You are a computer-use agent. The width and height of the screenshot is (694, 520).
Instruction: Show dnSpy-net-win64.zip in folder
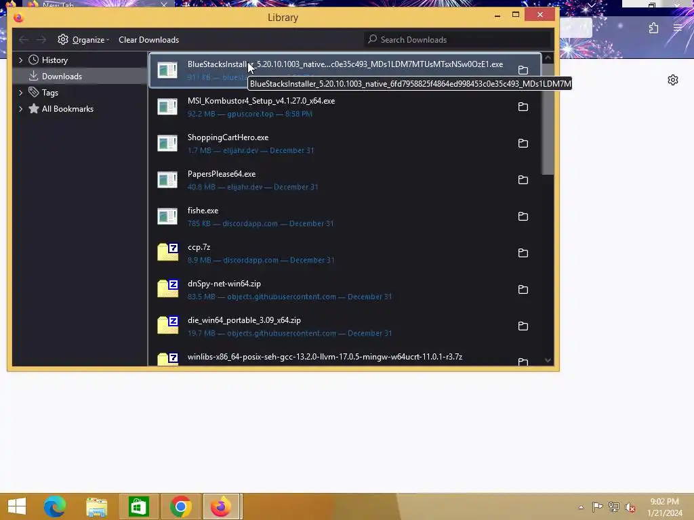coord(523,290)
